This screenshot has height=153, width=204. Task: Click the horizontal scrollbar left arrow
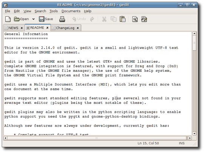[x=5, y=138]
